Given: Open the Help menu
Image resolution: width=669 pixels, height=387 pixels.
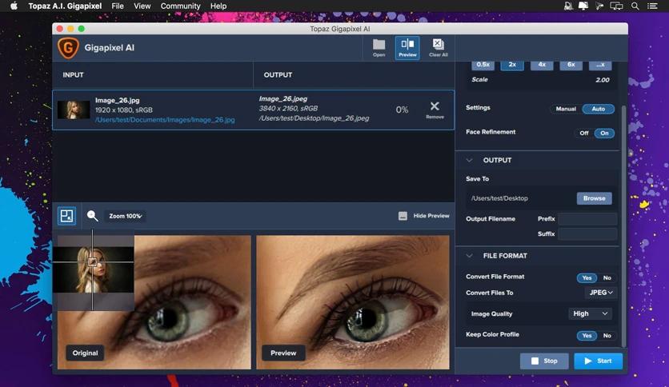Looking at the screenshot, I should [x=218, y=6].
